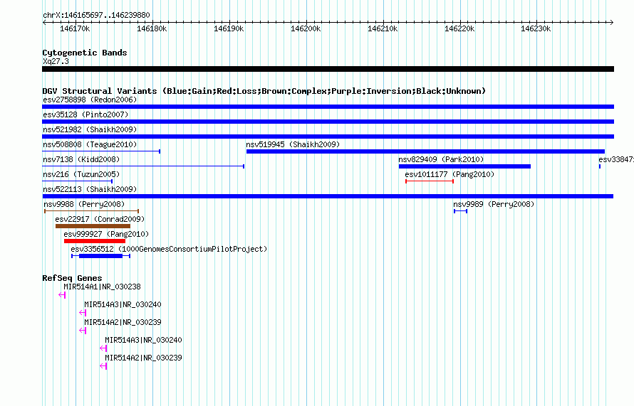Viewport: 634px width, 406px height.
Task: Click the esv22917 (Conrad2009) label
Action: point(100,219)
